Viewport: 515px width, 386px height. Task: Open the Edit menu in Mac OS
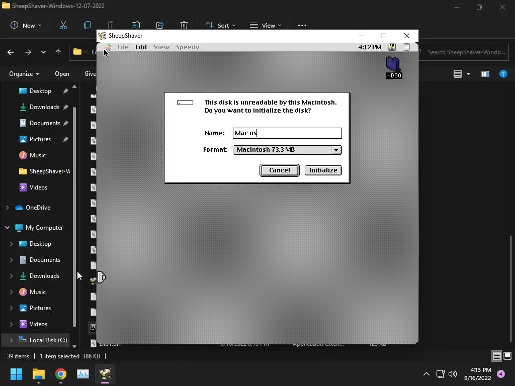coord(141,47)
